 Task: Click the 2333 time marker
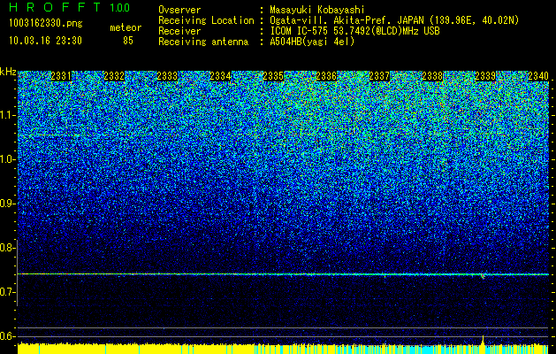pos(167,76)
